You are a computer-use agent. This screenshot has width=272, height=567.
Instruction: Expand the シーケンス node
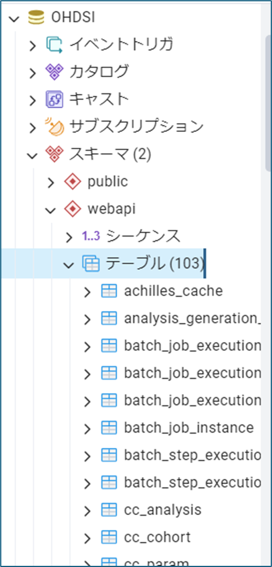[x=69, y=237]
